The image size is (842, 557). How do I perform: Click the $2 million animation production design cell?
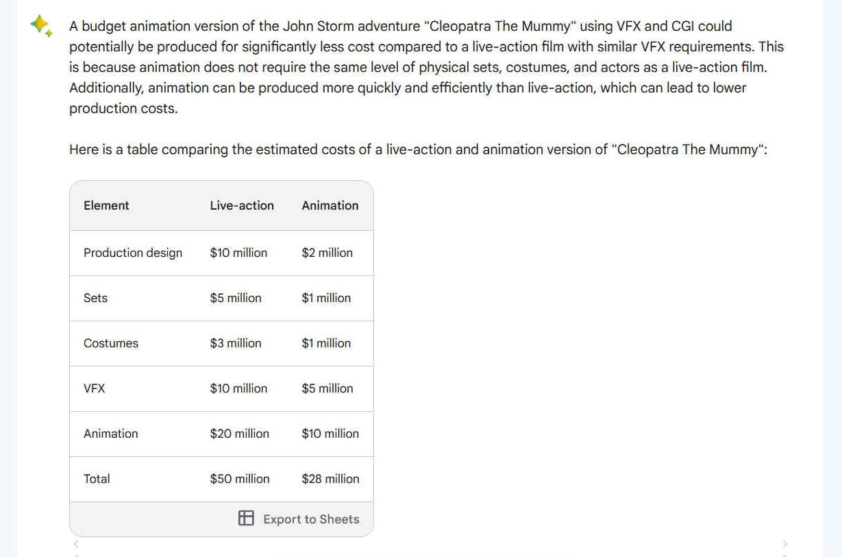(x=327, y=253)
